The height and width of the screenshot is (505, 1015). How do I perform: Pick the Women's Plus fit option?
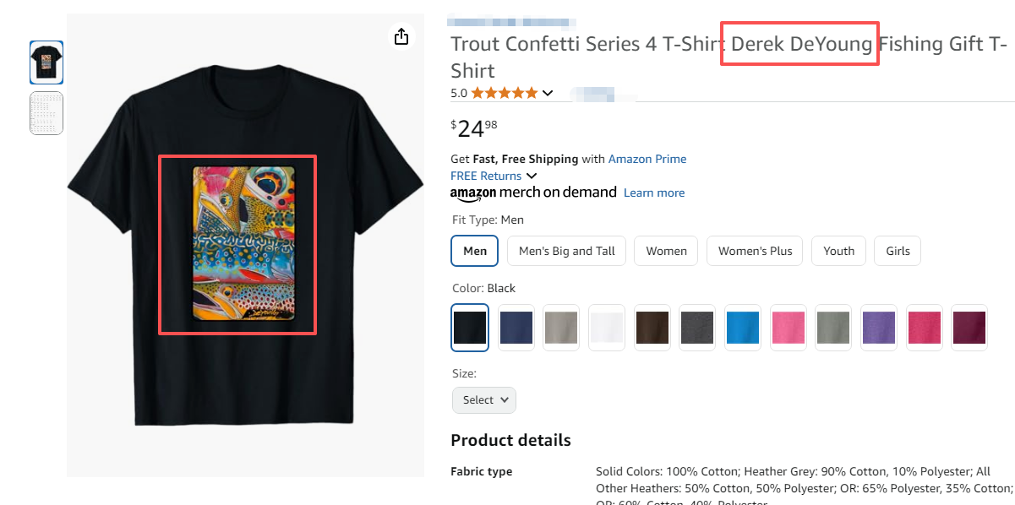coord(755,251)
